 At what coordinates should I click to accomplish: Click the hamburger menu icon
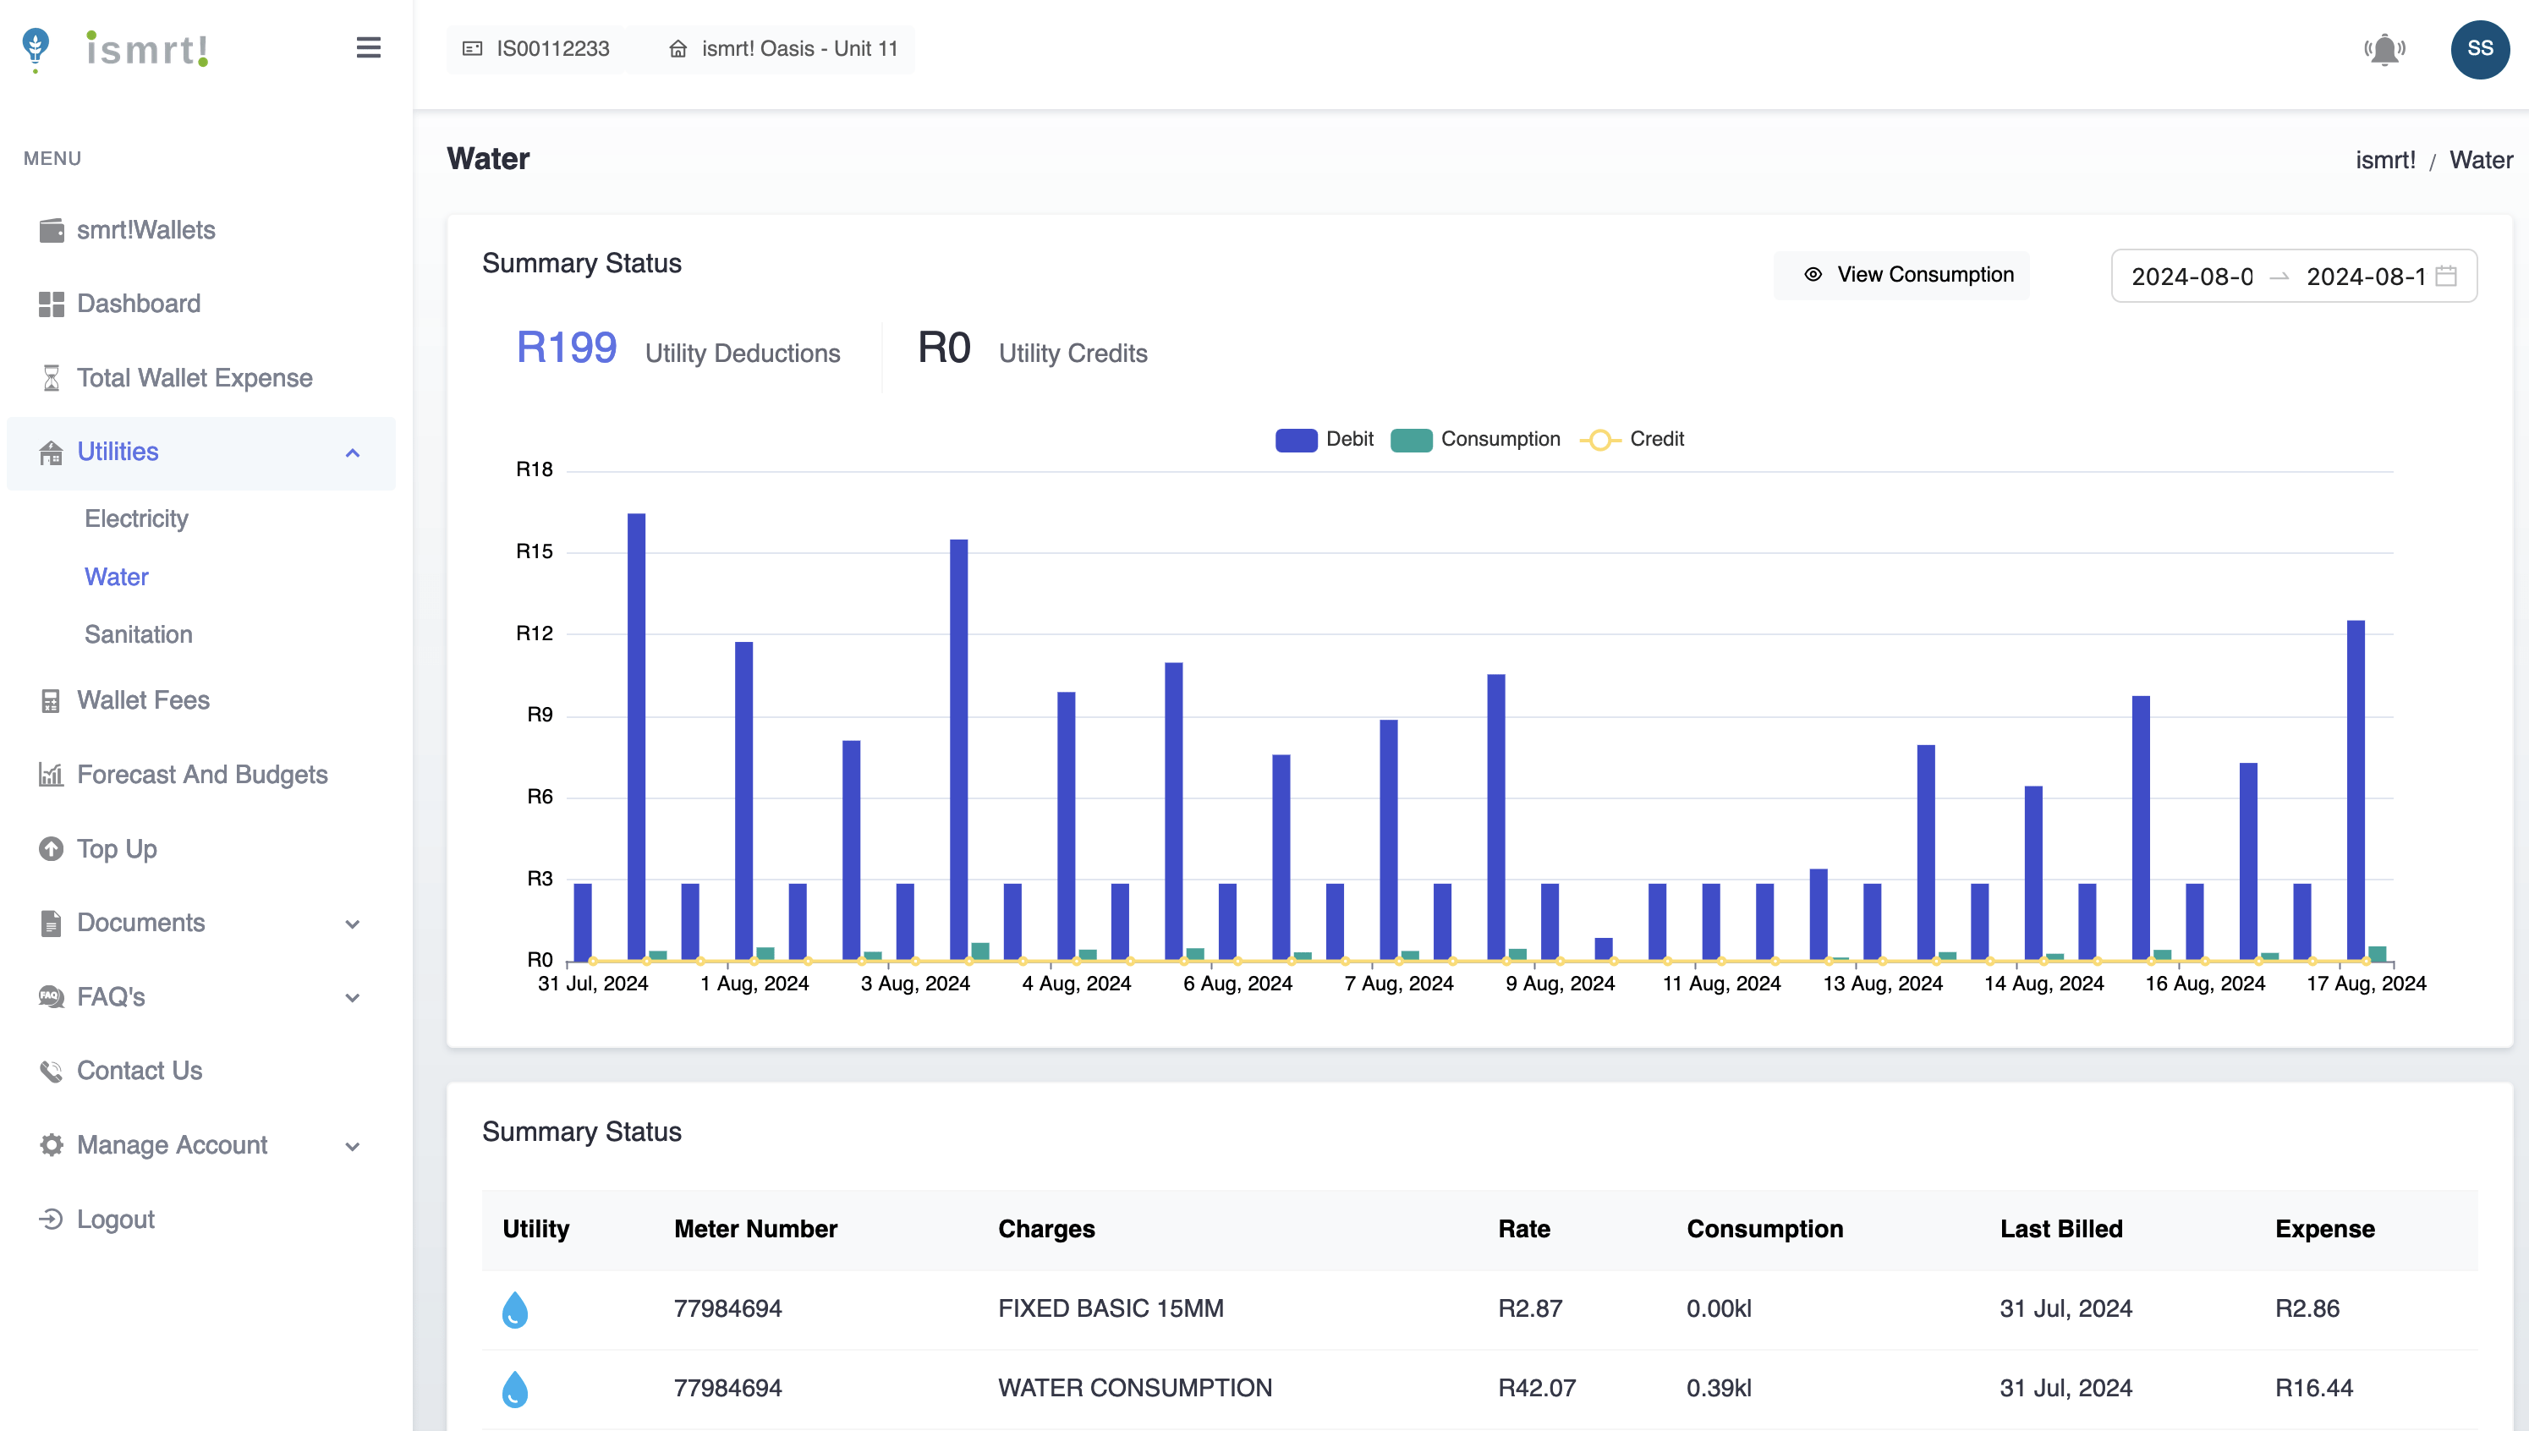368,47
